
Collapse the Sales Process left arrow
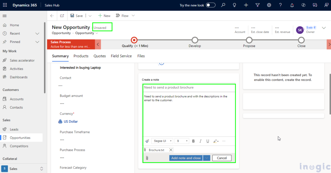[x=98, y=45]
